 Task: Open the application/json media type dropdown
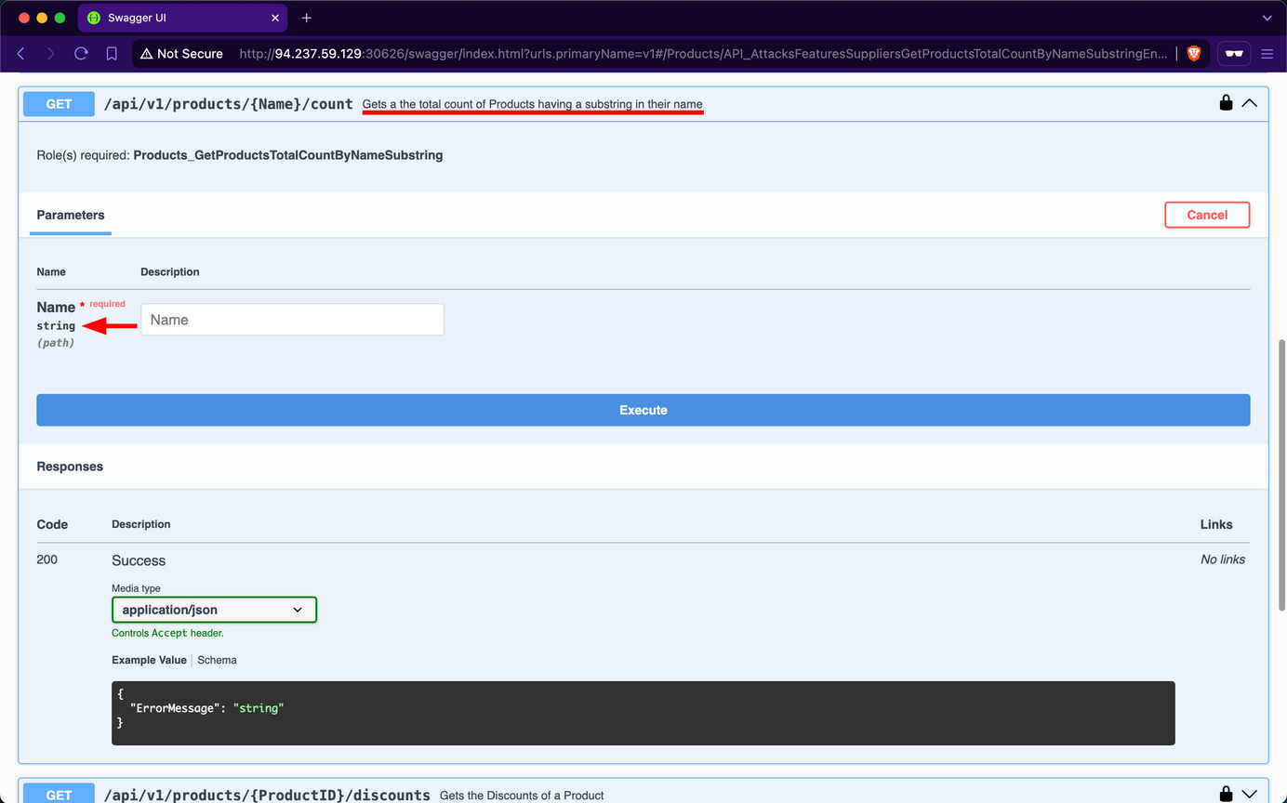pos(214,610)
